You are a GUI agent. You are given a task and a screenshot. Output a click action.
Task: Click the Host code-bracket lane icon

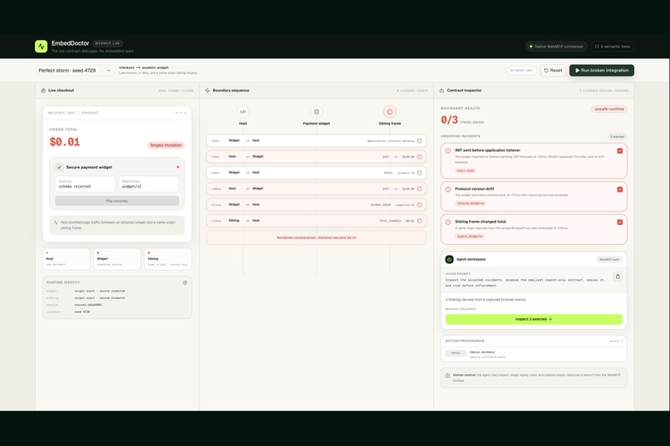243,112
